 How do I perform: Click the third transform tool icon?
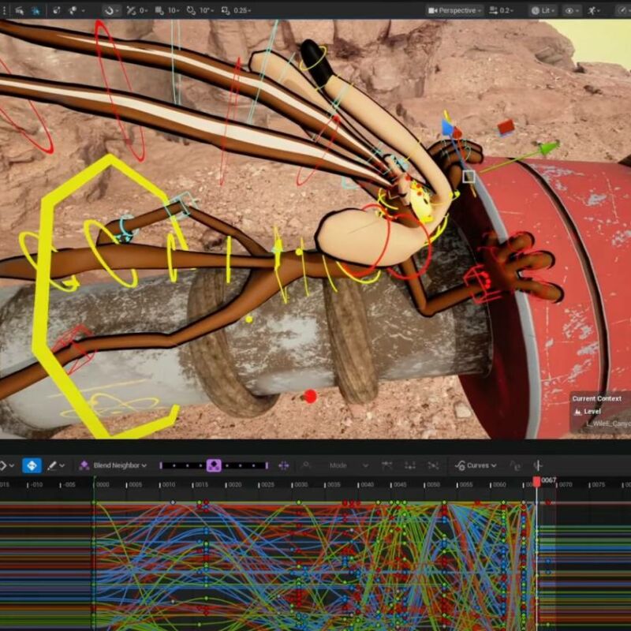pyautogui.click(x=56, y=10)
